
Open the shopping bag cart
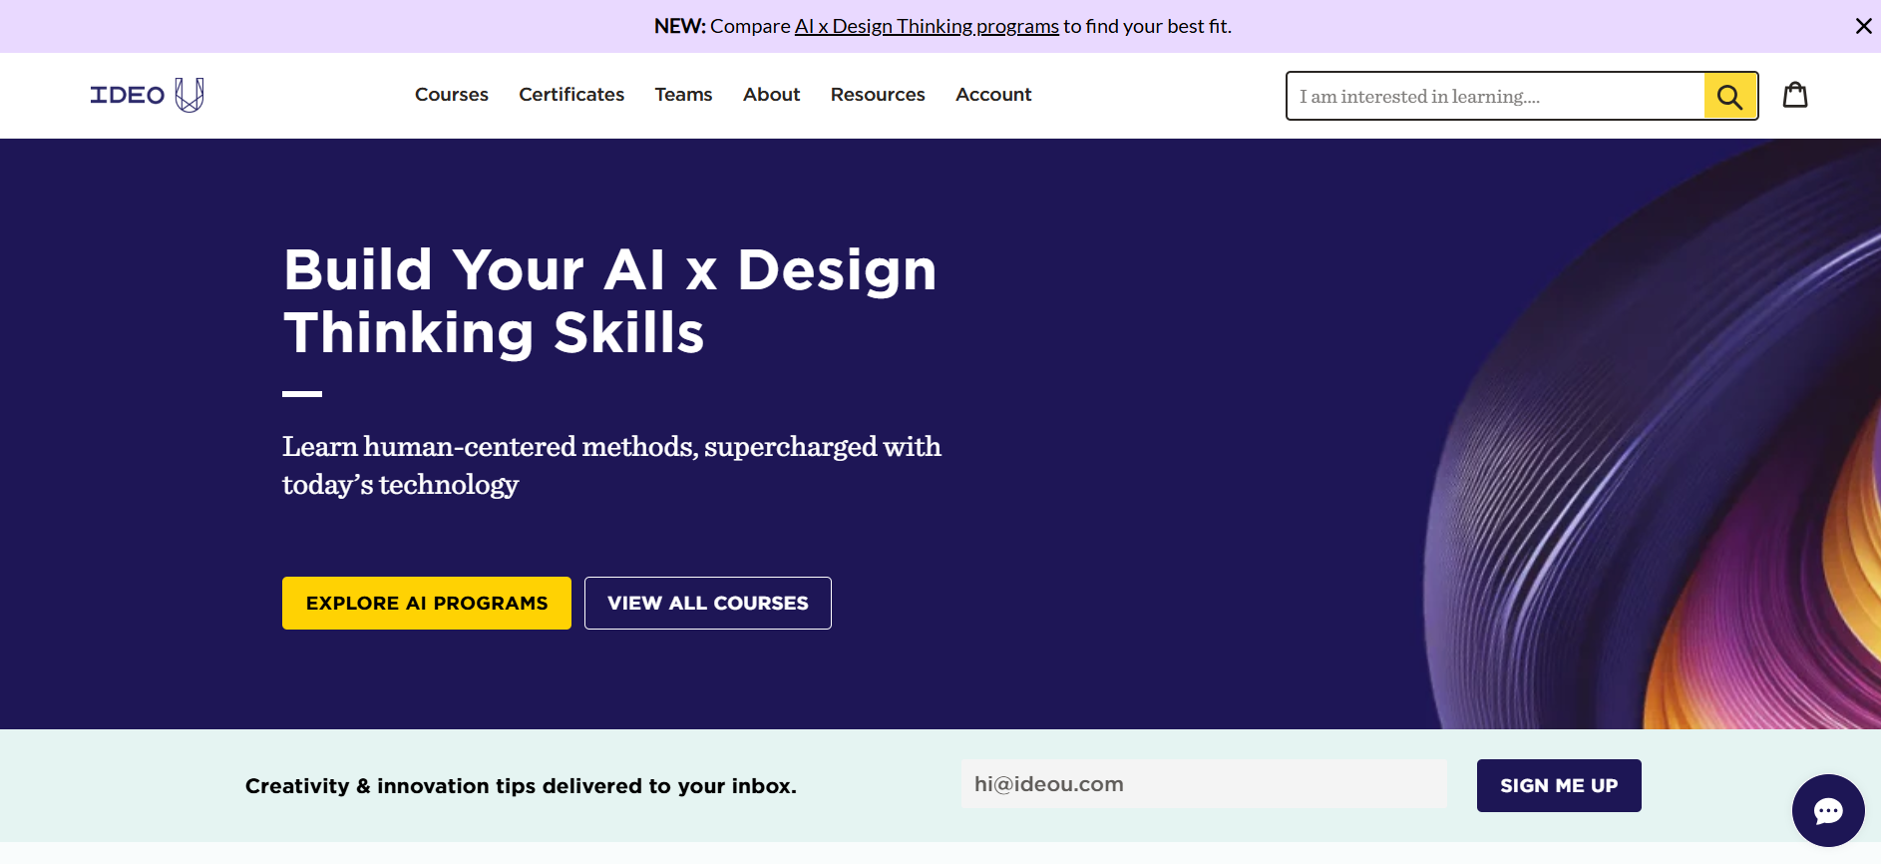pos(1795,95)
